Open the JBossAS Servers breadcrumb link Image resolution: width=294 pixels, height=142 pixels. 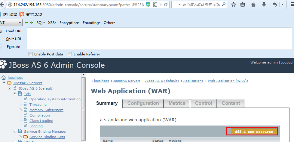(x=127, y=81)
